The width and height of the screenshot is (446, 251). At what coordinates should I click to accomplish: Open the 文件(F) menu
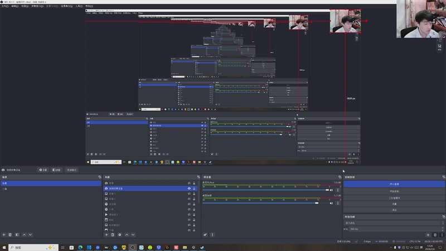tap(5, 6)
